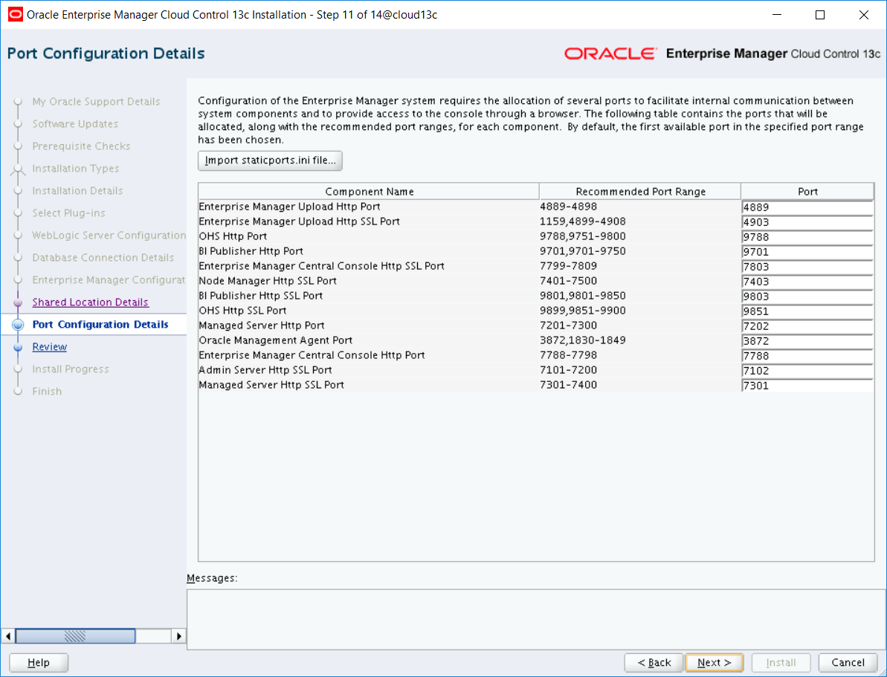Image resolution: width=887 pixels, height=677 pixels.
Task: Select the Oracle Management Agent Port name
Action: click(276, 340)
